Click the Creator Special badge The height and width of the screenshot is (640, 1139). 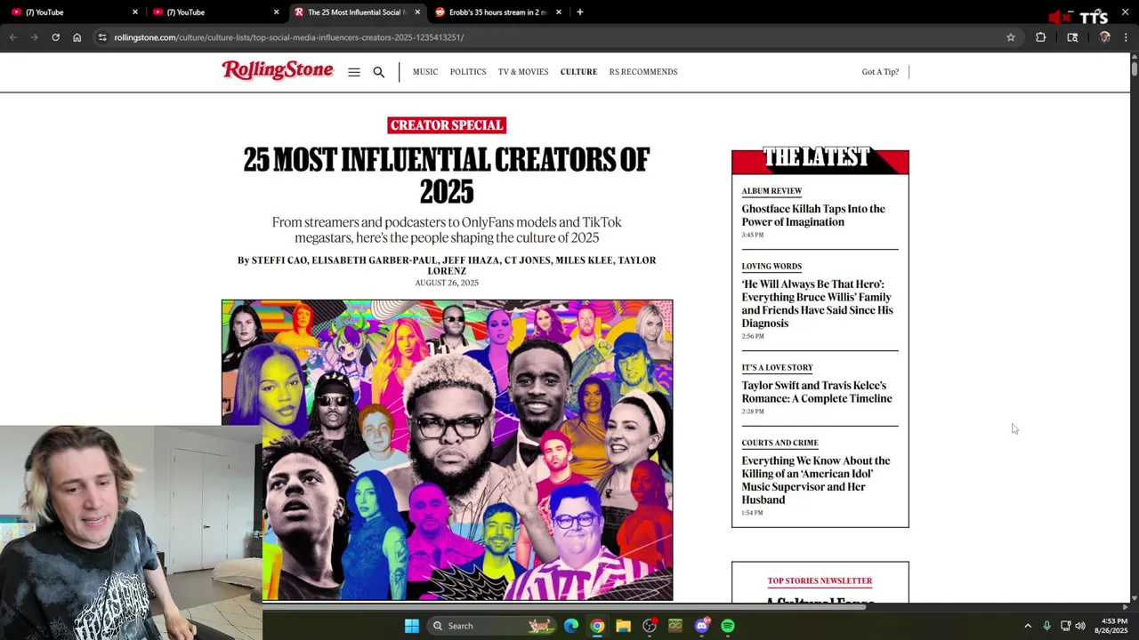tap(447, 125)
